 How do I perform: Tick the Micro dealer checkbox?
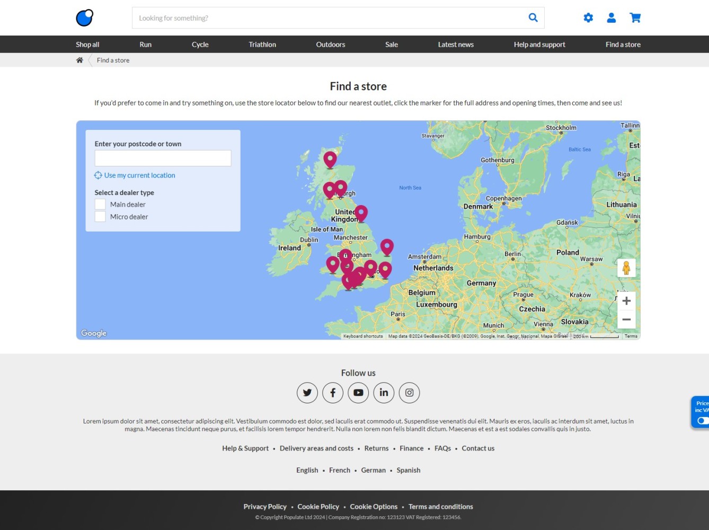click(x=100, y=216)
